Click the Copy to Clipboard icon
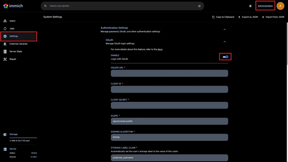The width and height of the screenshot is (288, 162). pos(213,17)
